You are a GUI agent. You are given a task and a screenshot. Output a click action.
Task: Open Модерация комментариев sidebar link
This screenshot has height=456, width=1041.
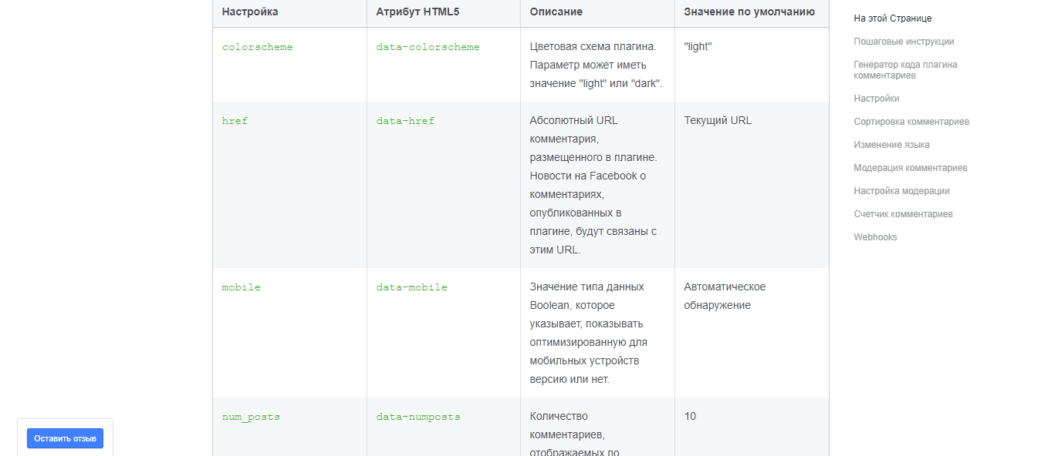(x=910, y=168)
